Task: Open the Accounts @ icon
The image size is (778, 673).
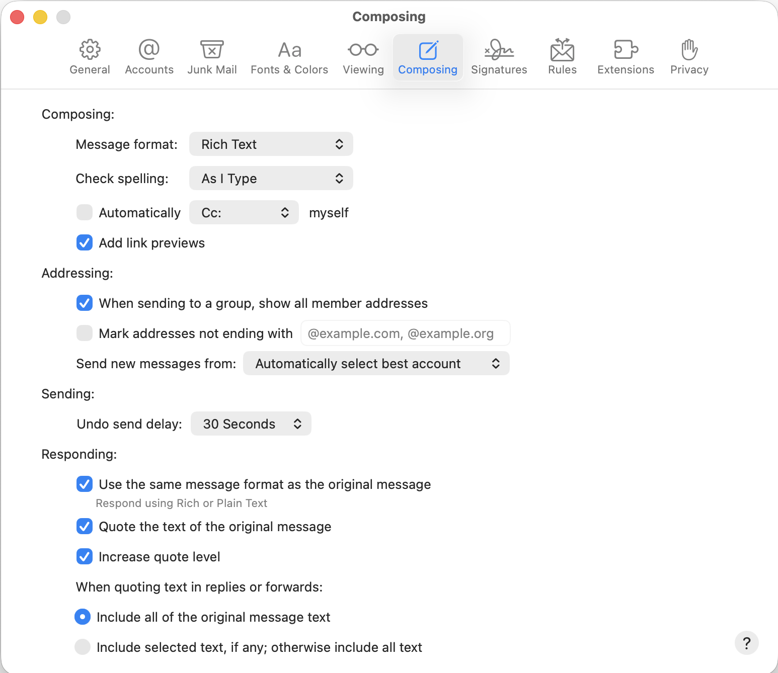Action: [149, 50]
